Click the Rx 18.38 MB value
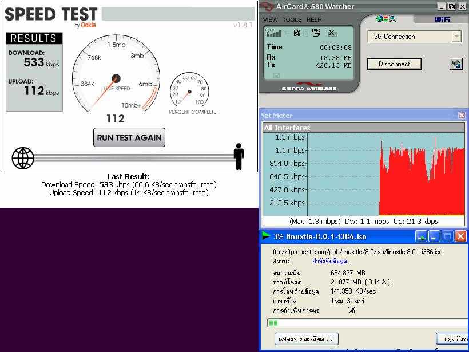469x352 pixels. tap(336, 58)
